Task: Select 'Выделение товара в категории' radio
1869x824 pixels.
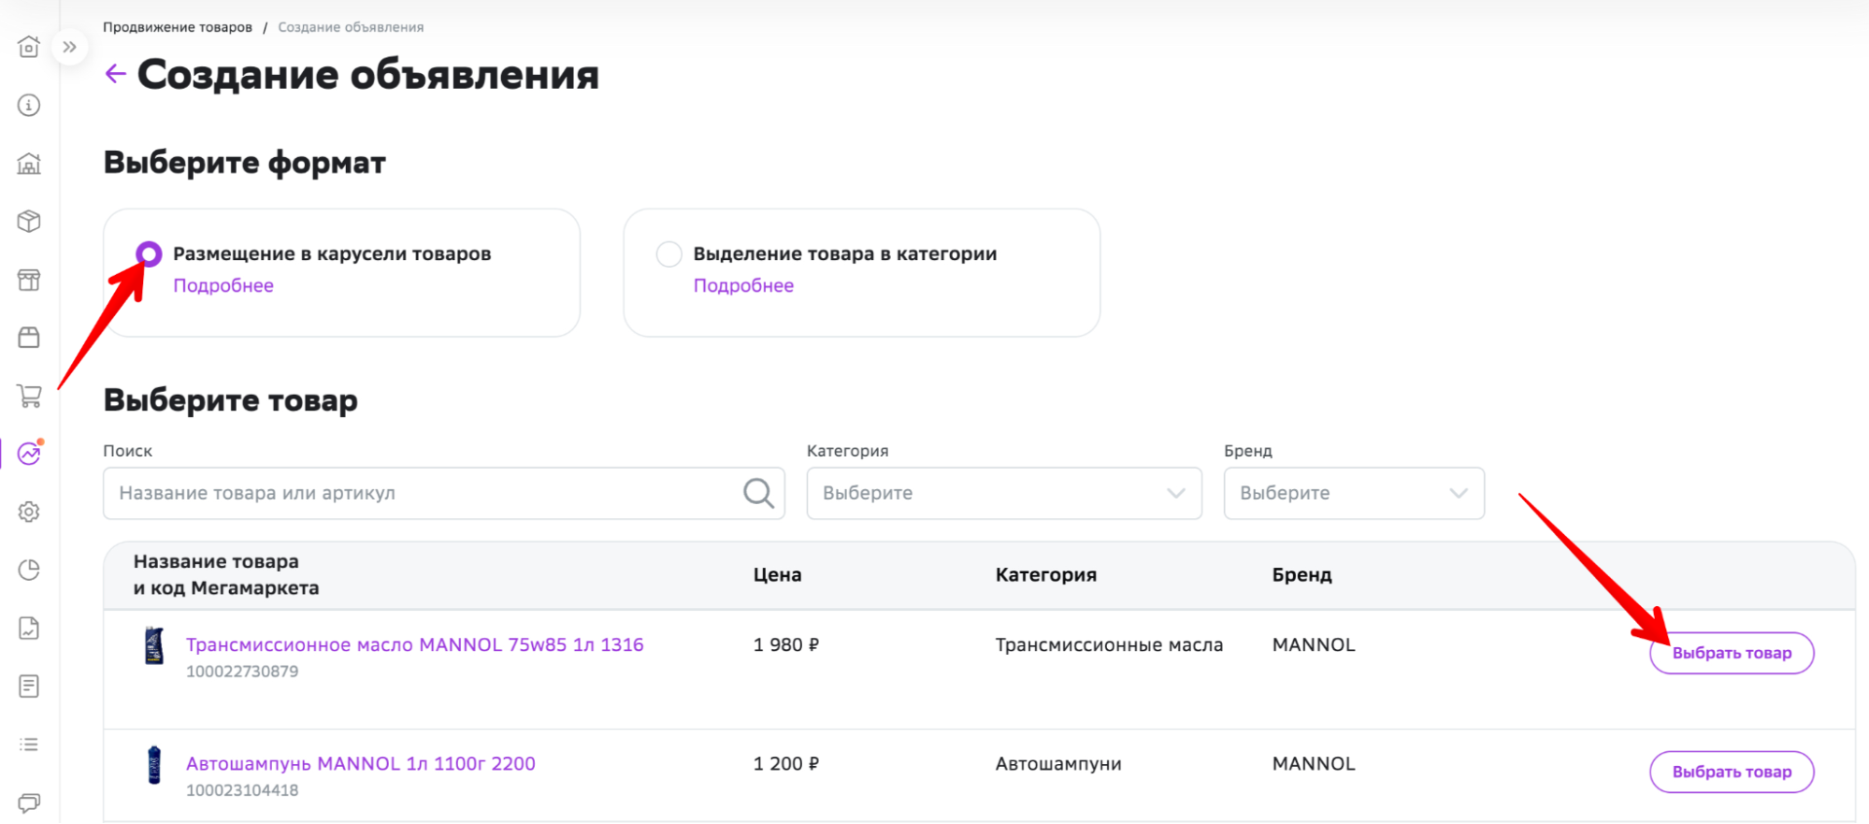Action: [669, 253]
